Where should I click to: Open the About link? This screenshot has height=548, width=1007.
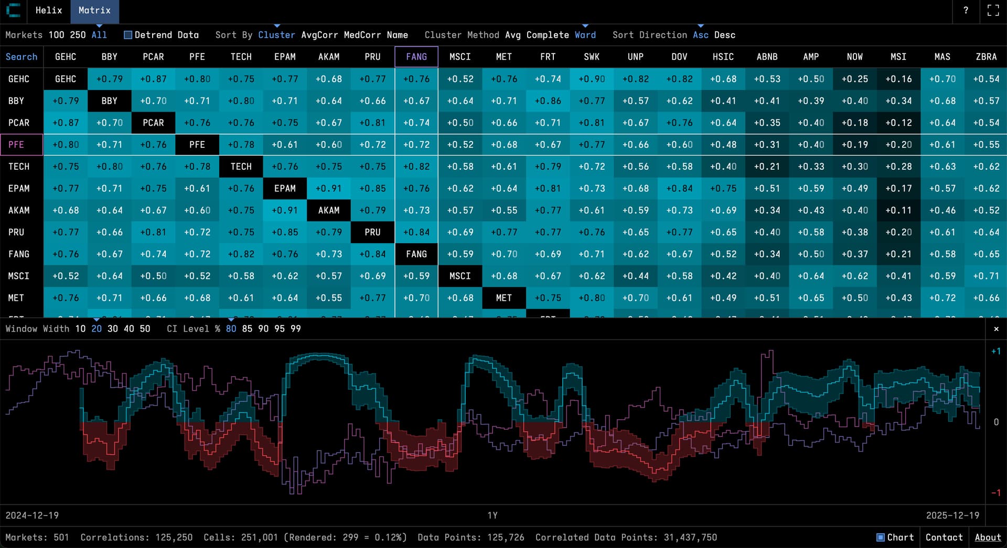coord(988,538)
